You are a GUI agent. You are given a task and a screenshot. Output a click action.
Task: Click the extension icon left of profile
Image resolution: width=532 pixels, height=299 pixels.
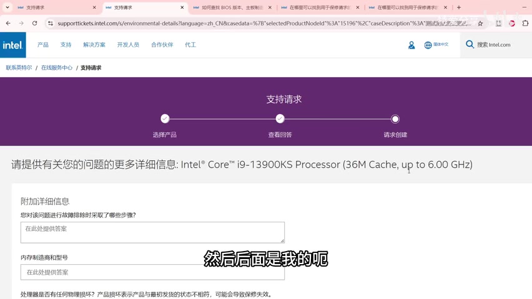pos(498,24)
